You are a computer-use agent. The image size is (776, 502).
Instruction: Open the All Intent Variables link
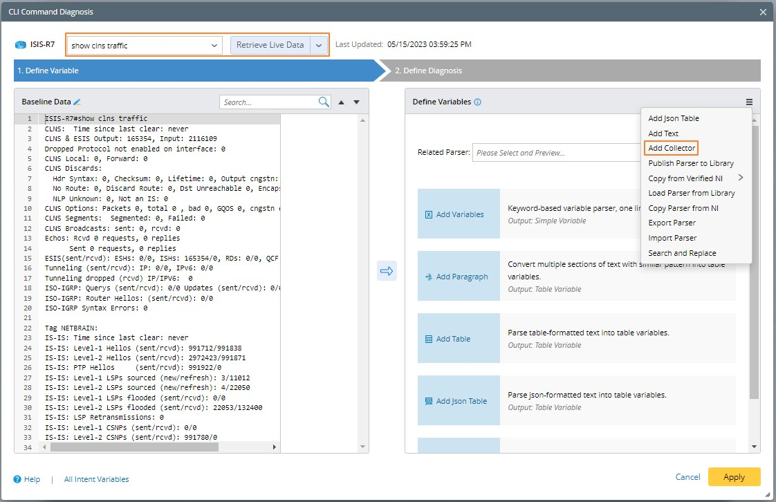(x=96, y=479)
